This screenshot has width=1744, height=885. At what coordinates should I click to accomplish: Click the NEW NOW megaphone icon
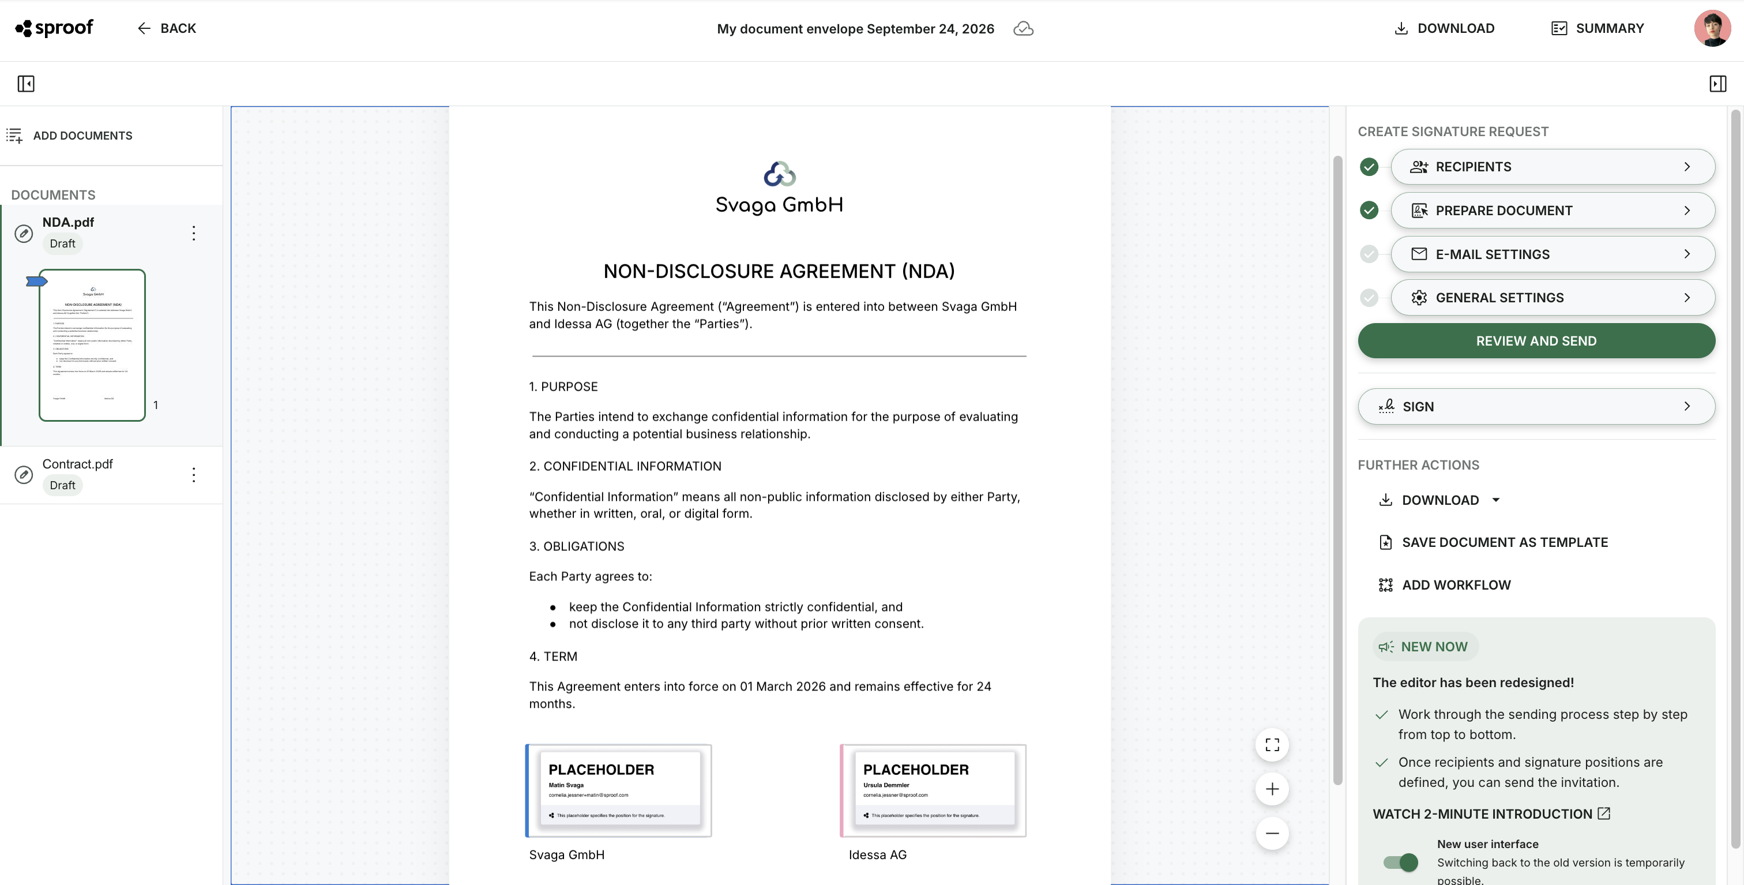coord(1386,647)
